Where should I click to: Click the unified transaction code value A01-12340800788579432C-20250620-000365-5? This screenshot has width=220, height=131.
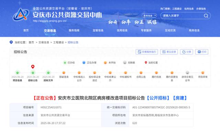point(161,107)
